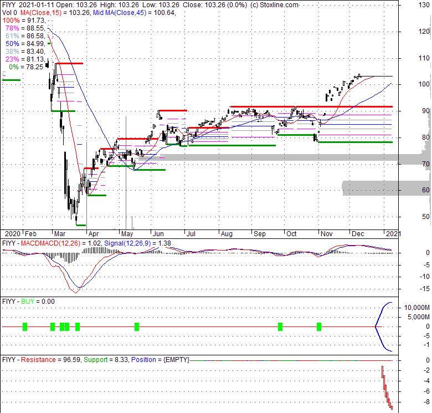Screen dimensions: 432x413
Task: Click the 100 price axis label
Action: coord(424,84)
